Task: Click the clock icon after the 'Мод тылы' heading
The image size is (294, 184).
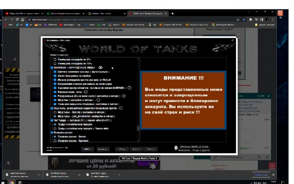Action: coord(121,108)
